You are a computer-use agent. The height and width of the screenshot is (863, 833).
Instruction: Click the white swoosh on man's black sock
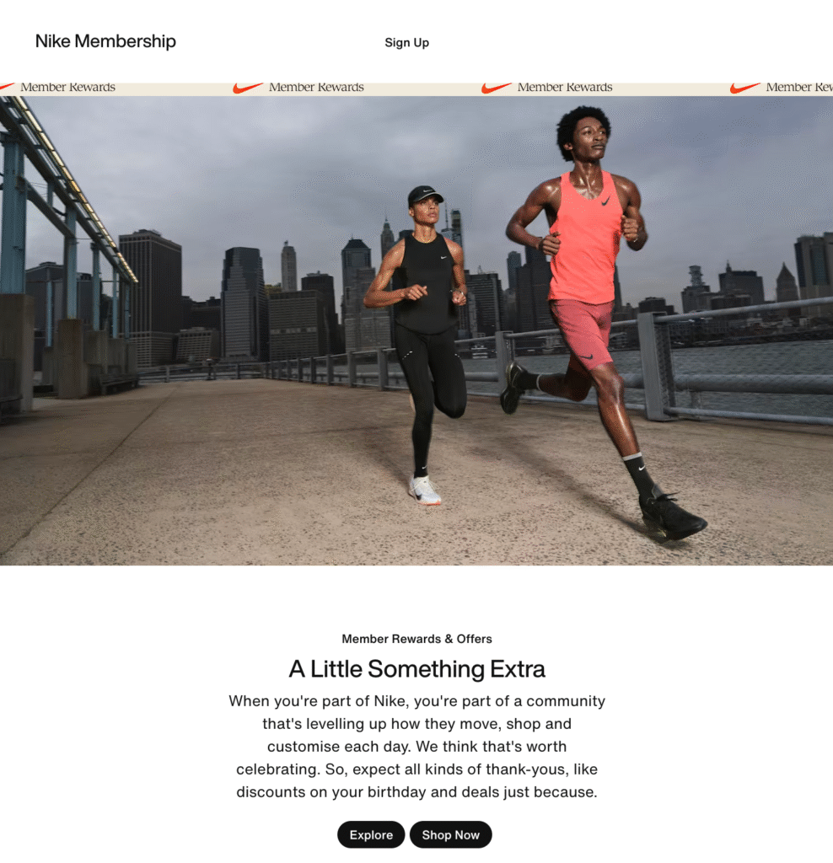tap(642, 468)
